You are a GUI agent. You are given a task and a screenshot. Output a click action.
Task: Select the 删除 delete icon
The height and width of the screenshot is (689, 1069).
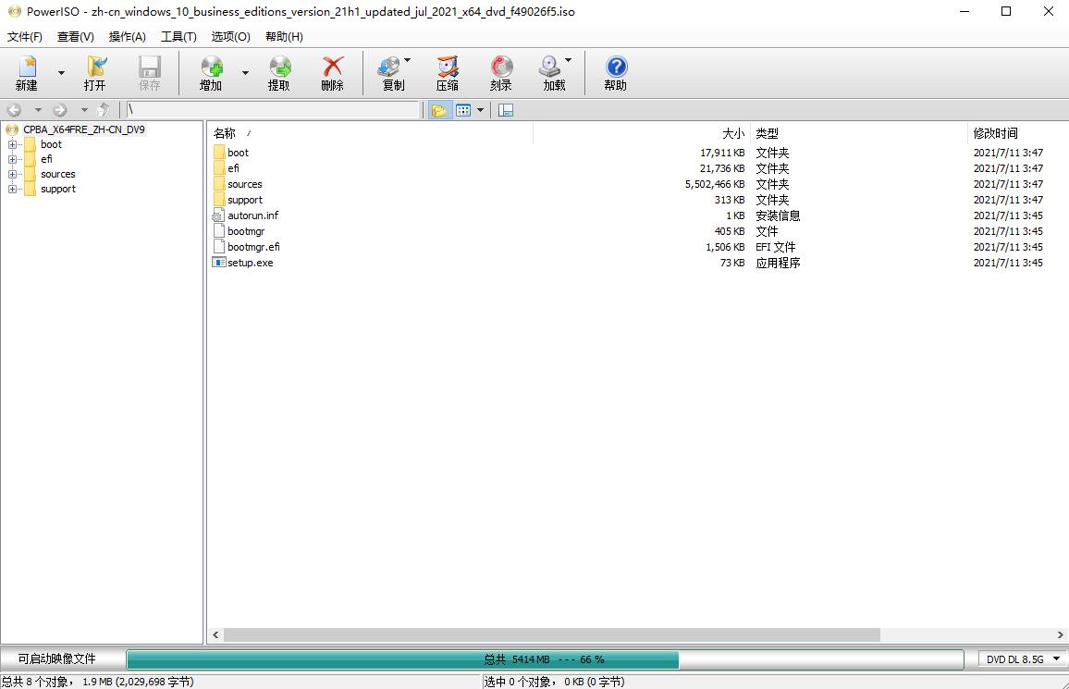pyautogui.click(x=334, y=72)
